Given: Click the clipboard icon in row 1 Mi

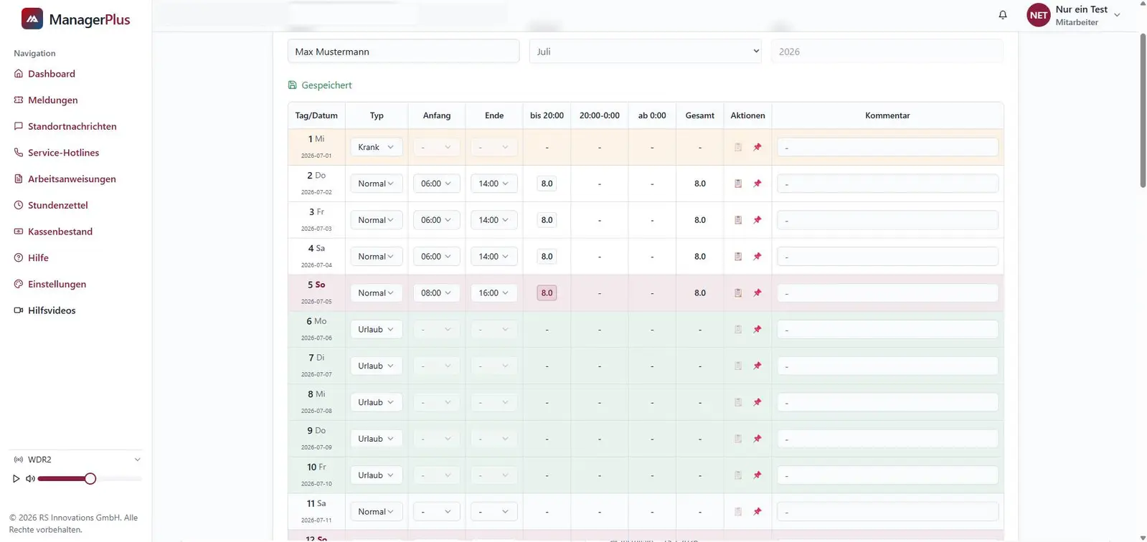Looking at the screenshot, I should coord(738,147).
